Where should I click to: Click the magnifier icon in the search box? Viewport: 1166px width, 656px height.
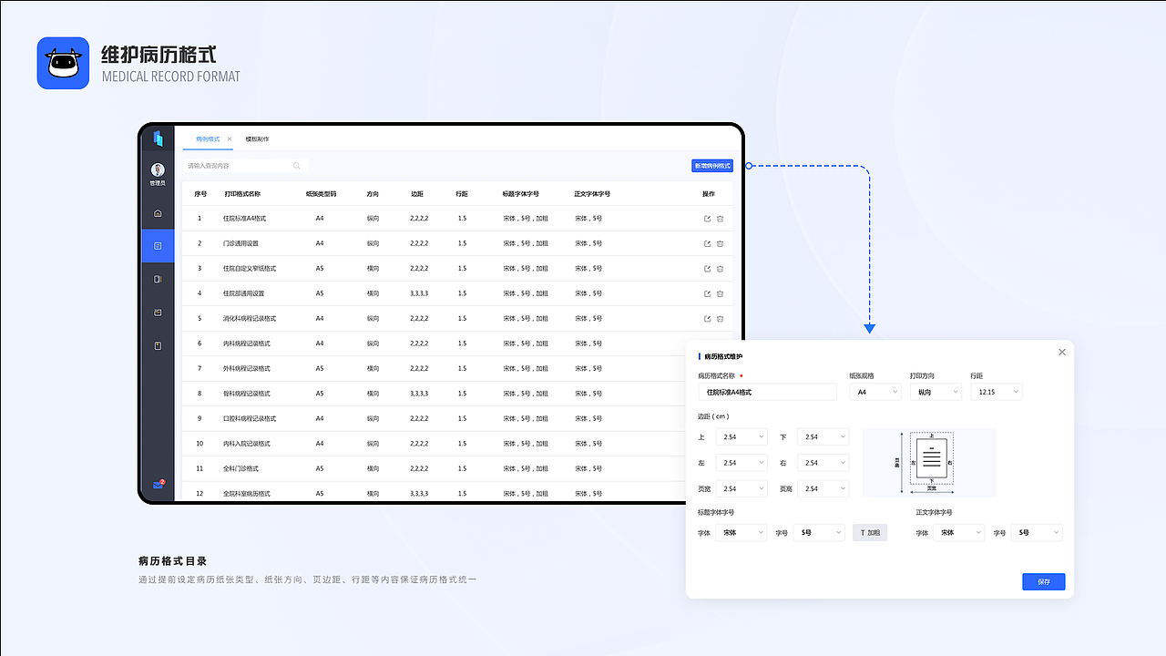pyautogui.click(x=297, y=166)
